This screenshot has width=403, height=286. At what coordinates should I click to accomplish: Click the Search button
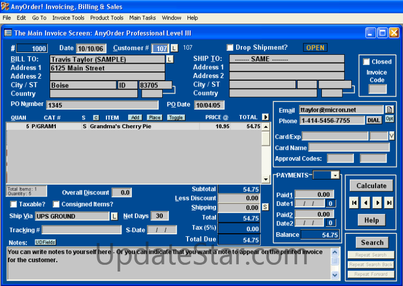pyautogui.click(x=372, y=242)
